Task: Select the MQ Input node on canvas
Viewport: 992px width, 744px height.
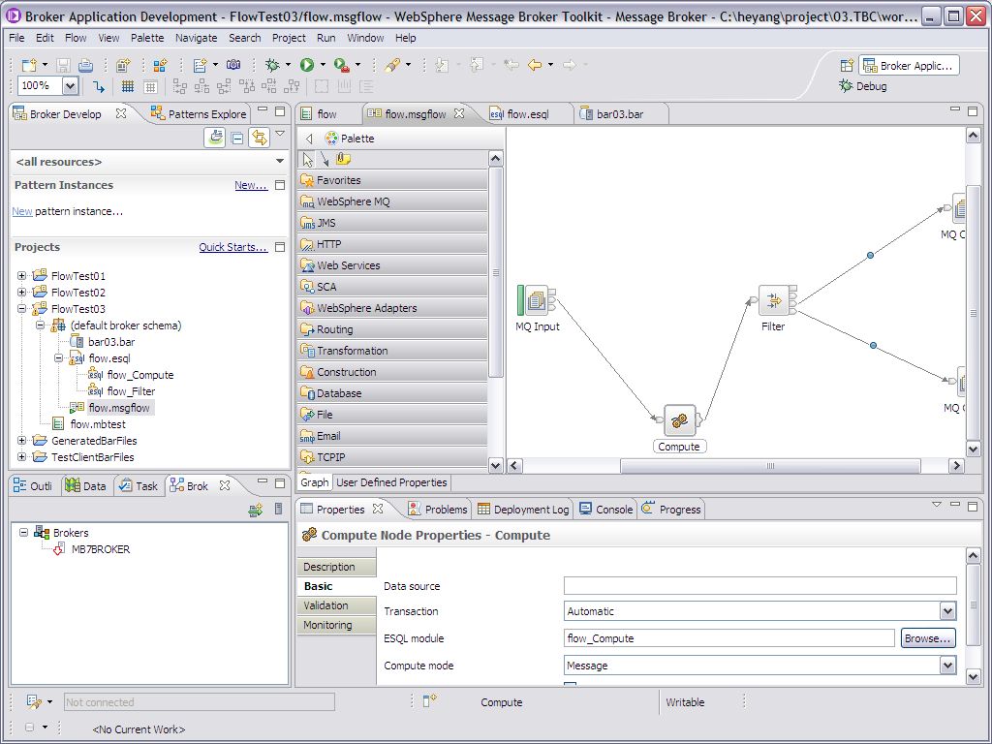Action: point(537,300)
